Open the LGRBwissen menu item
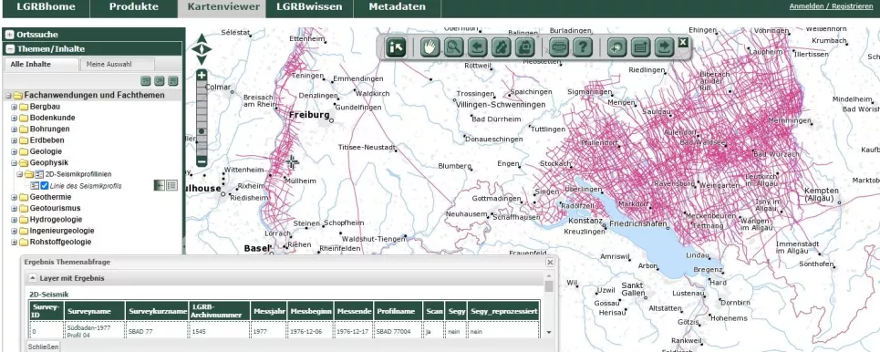This screenshot has height=352, width=880. tap(310, 7)
